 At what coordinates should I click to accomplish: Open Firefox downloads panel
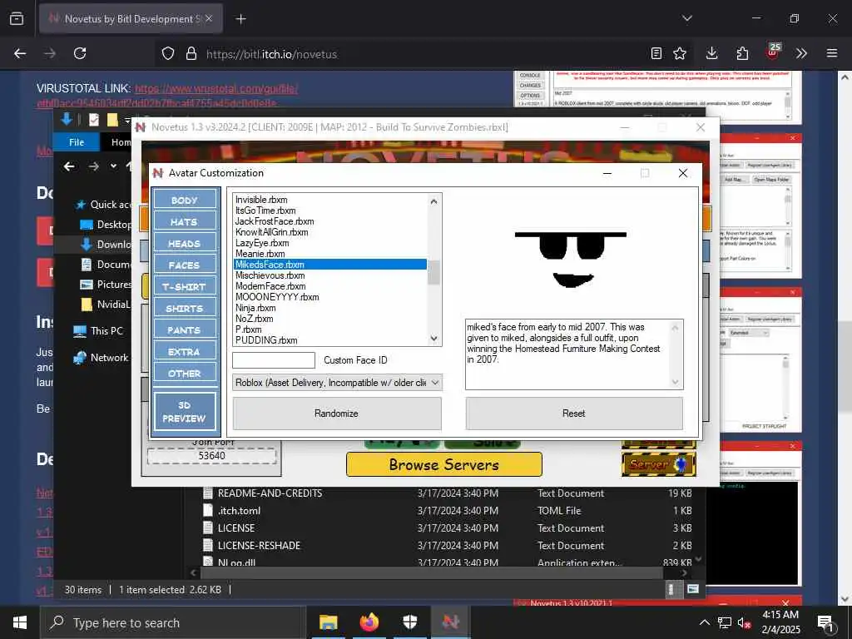(x=712, y=53)
